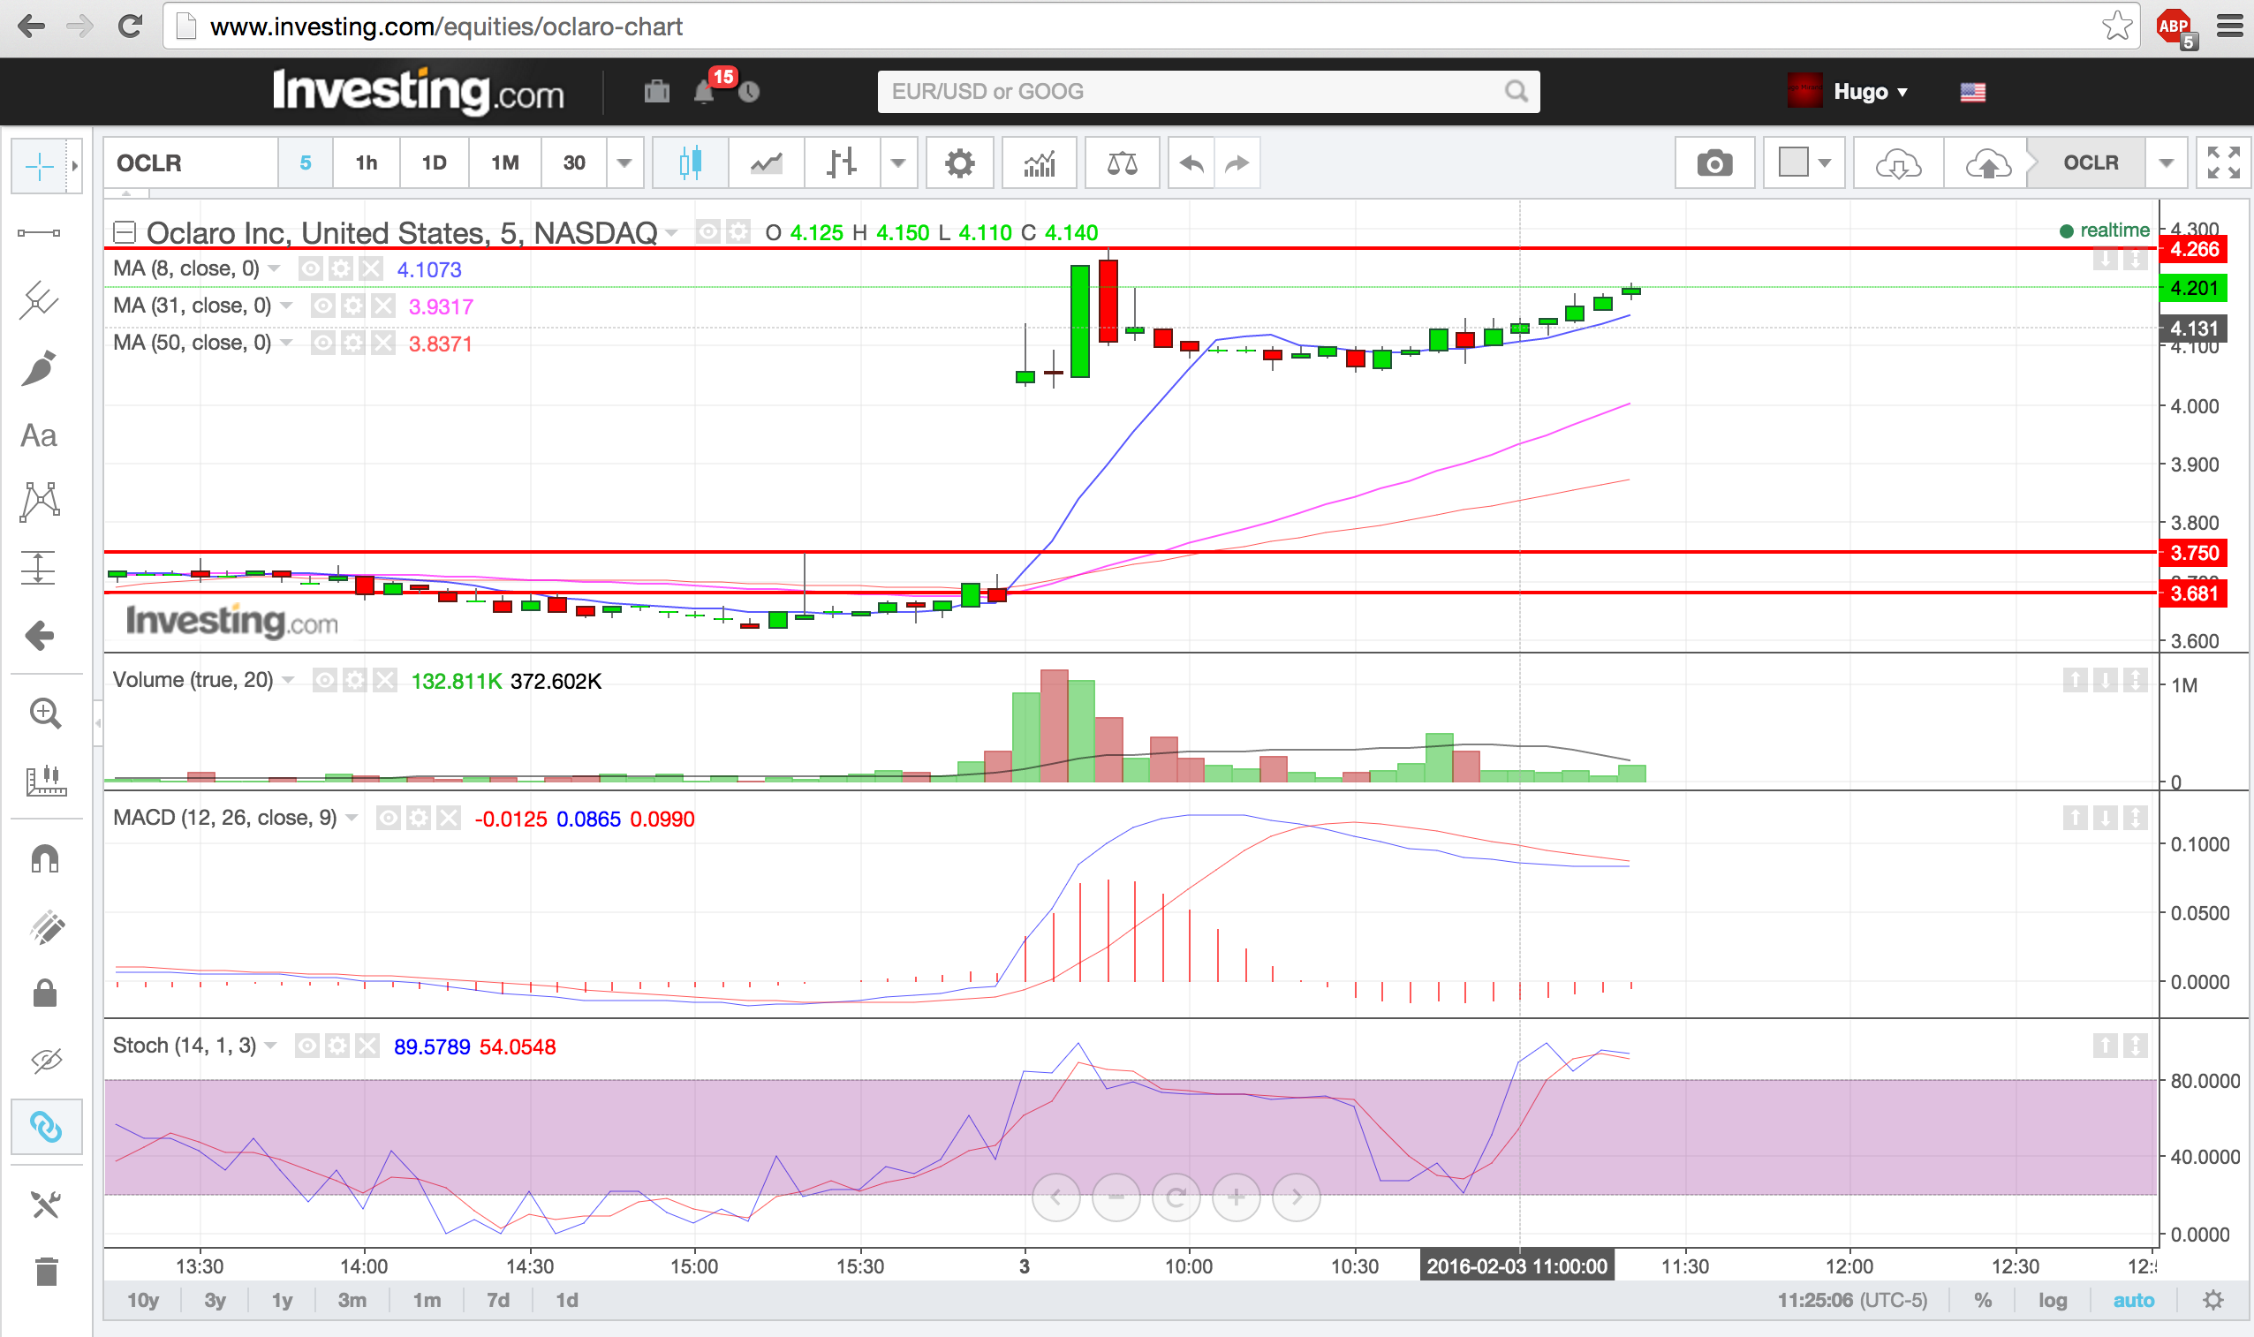Toggle visibility of MA 8 indicator
Viewport: 2254px width, 1337px height.
coord(311,268)
